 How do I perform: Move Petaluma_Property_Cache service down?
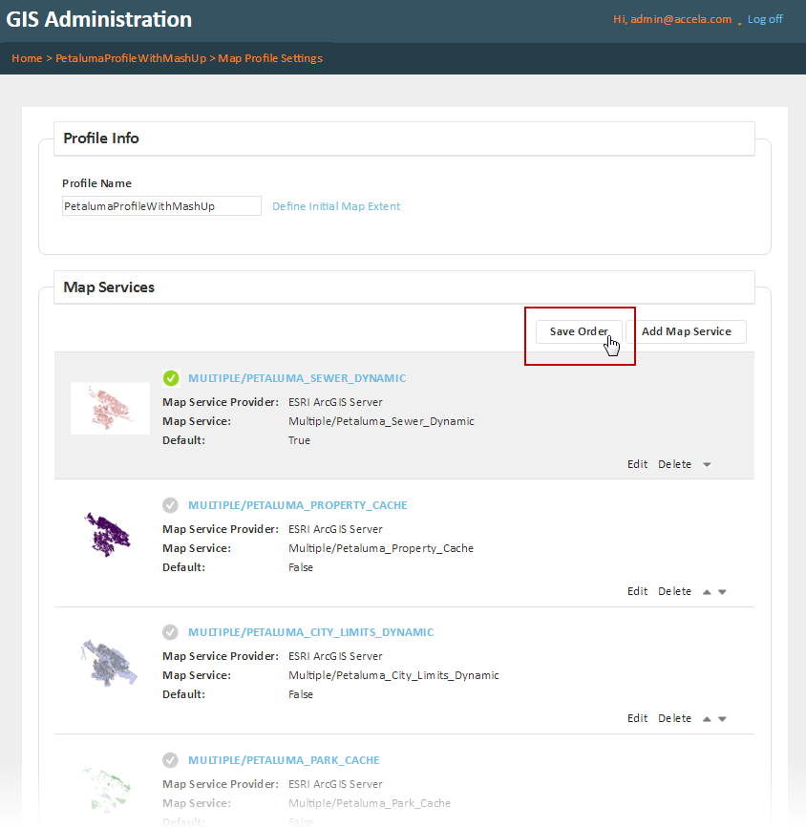point(722,592)
